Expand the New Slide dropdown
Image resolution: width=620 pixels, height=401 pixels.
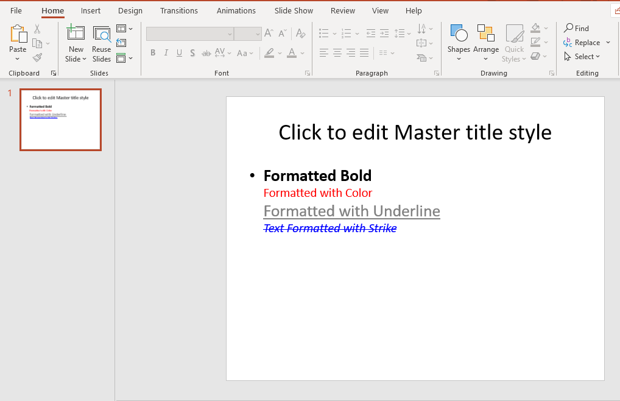76,59
